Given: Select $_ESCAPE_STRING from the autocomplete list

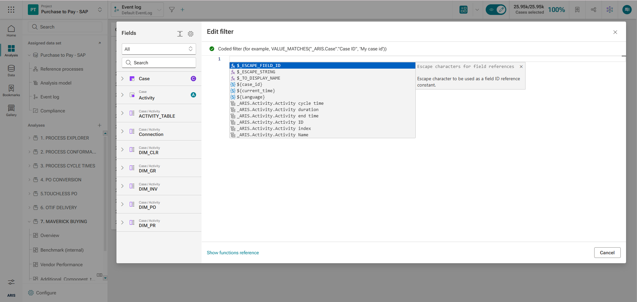Looking at the screenshot, I should point(256,72).
